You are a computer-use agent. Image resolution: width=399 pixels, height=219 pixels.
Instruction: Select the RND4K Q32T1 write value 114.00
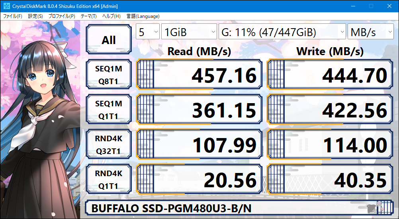click(330, 144)
